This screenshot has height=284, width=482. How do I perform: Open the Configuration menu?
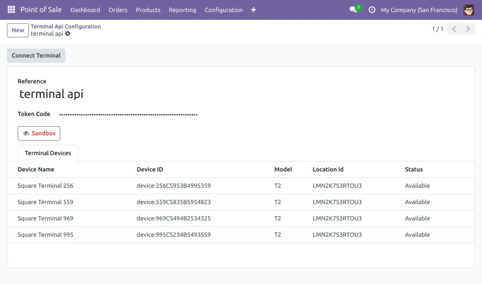pos(223,9)
